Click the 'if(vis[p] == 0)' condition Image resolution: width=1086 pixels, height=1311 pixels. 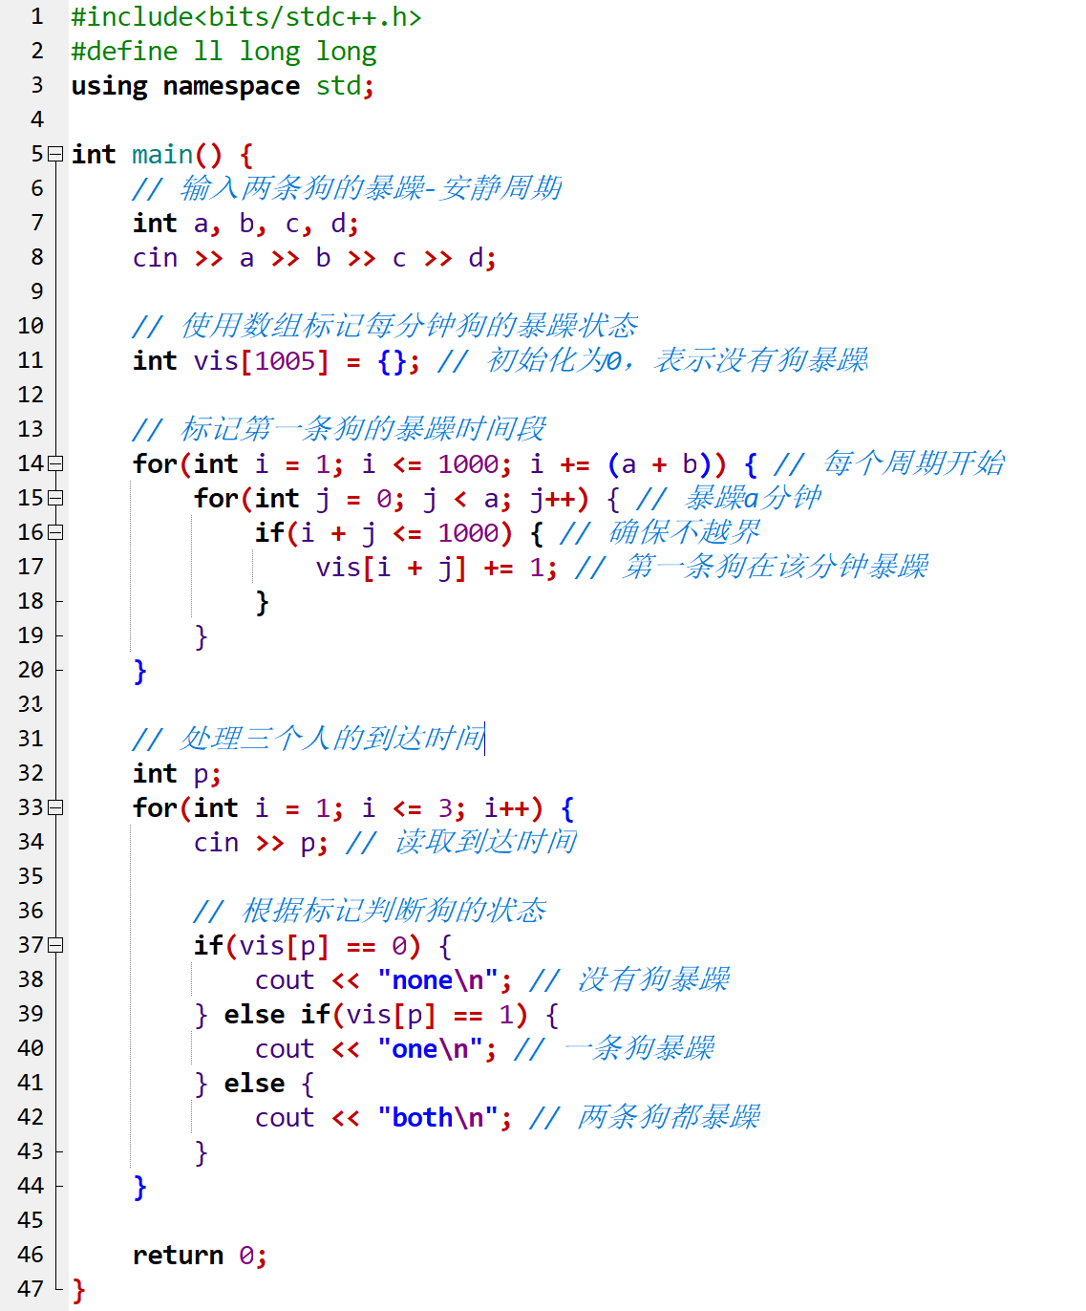click(x=308, y=946)
